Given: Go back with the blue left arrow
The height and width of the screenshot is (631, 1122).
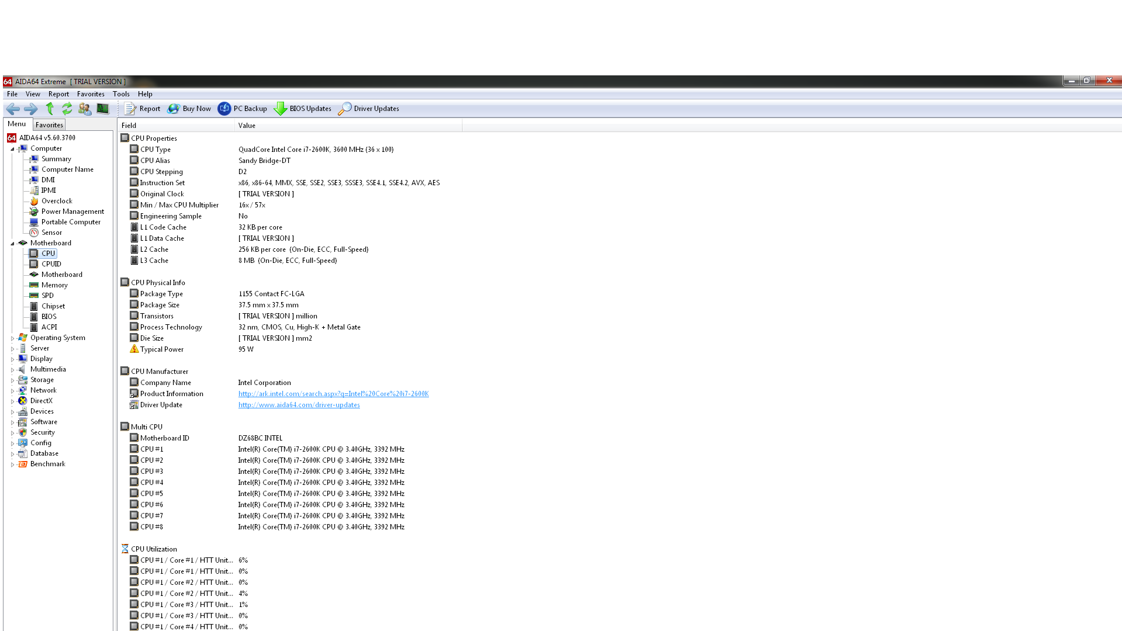Looking at the screenshot, I should [x=13, y=109].
